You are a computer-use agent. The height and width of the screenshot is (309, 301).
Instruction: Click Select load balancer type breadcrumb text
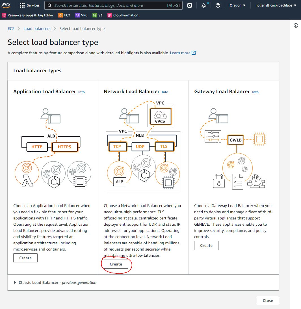(82, 29)
